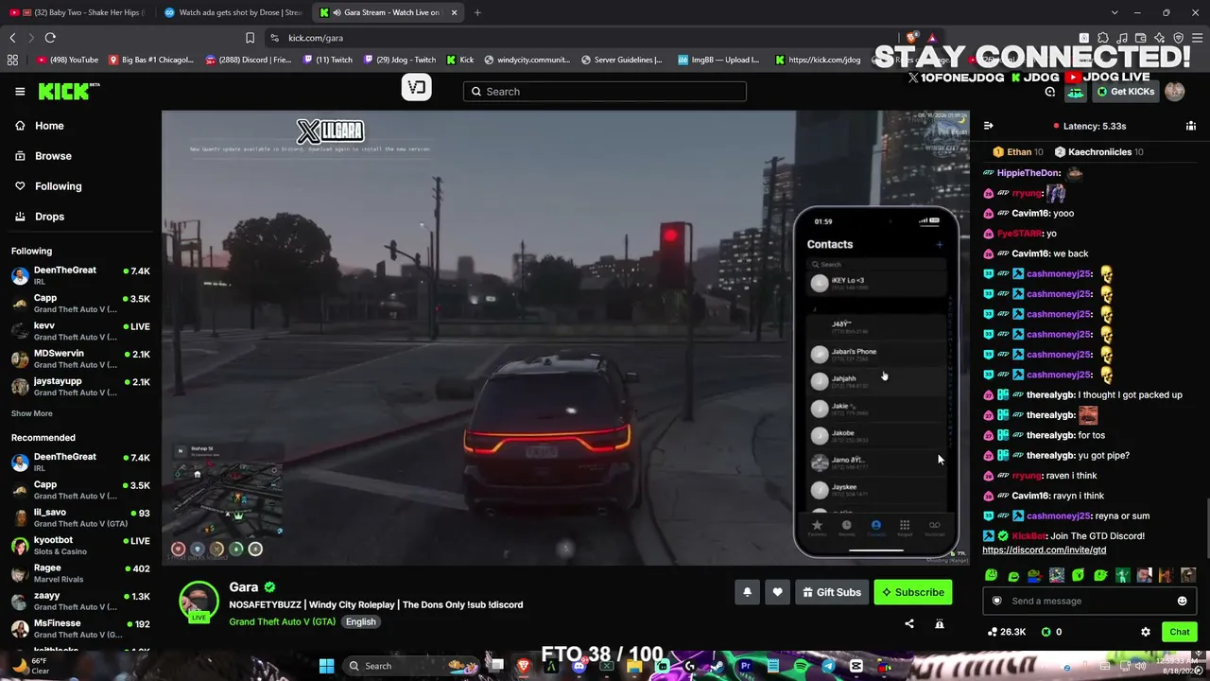The height and width of the screenshot is (681, 1210).
Task: Click the Windows taskbar Search box
Action: click(x=411, y=666)
